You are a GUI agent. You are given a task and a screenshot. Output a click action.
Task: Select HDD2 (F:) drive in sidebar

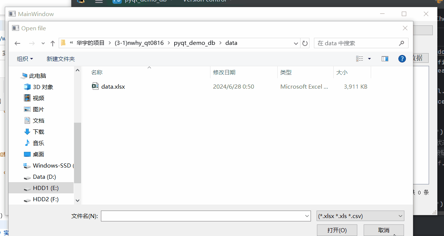click(x=41, y=199)
